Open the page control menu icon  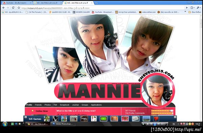point(192,8)
